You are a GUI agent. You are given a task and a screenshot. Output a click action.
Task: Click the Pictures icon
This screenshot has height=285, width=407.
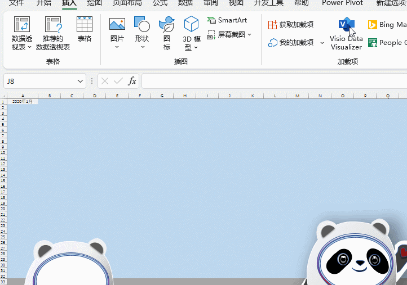pos(117,25)
